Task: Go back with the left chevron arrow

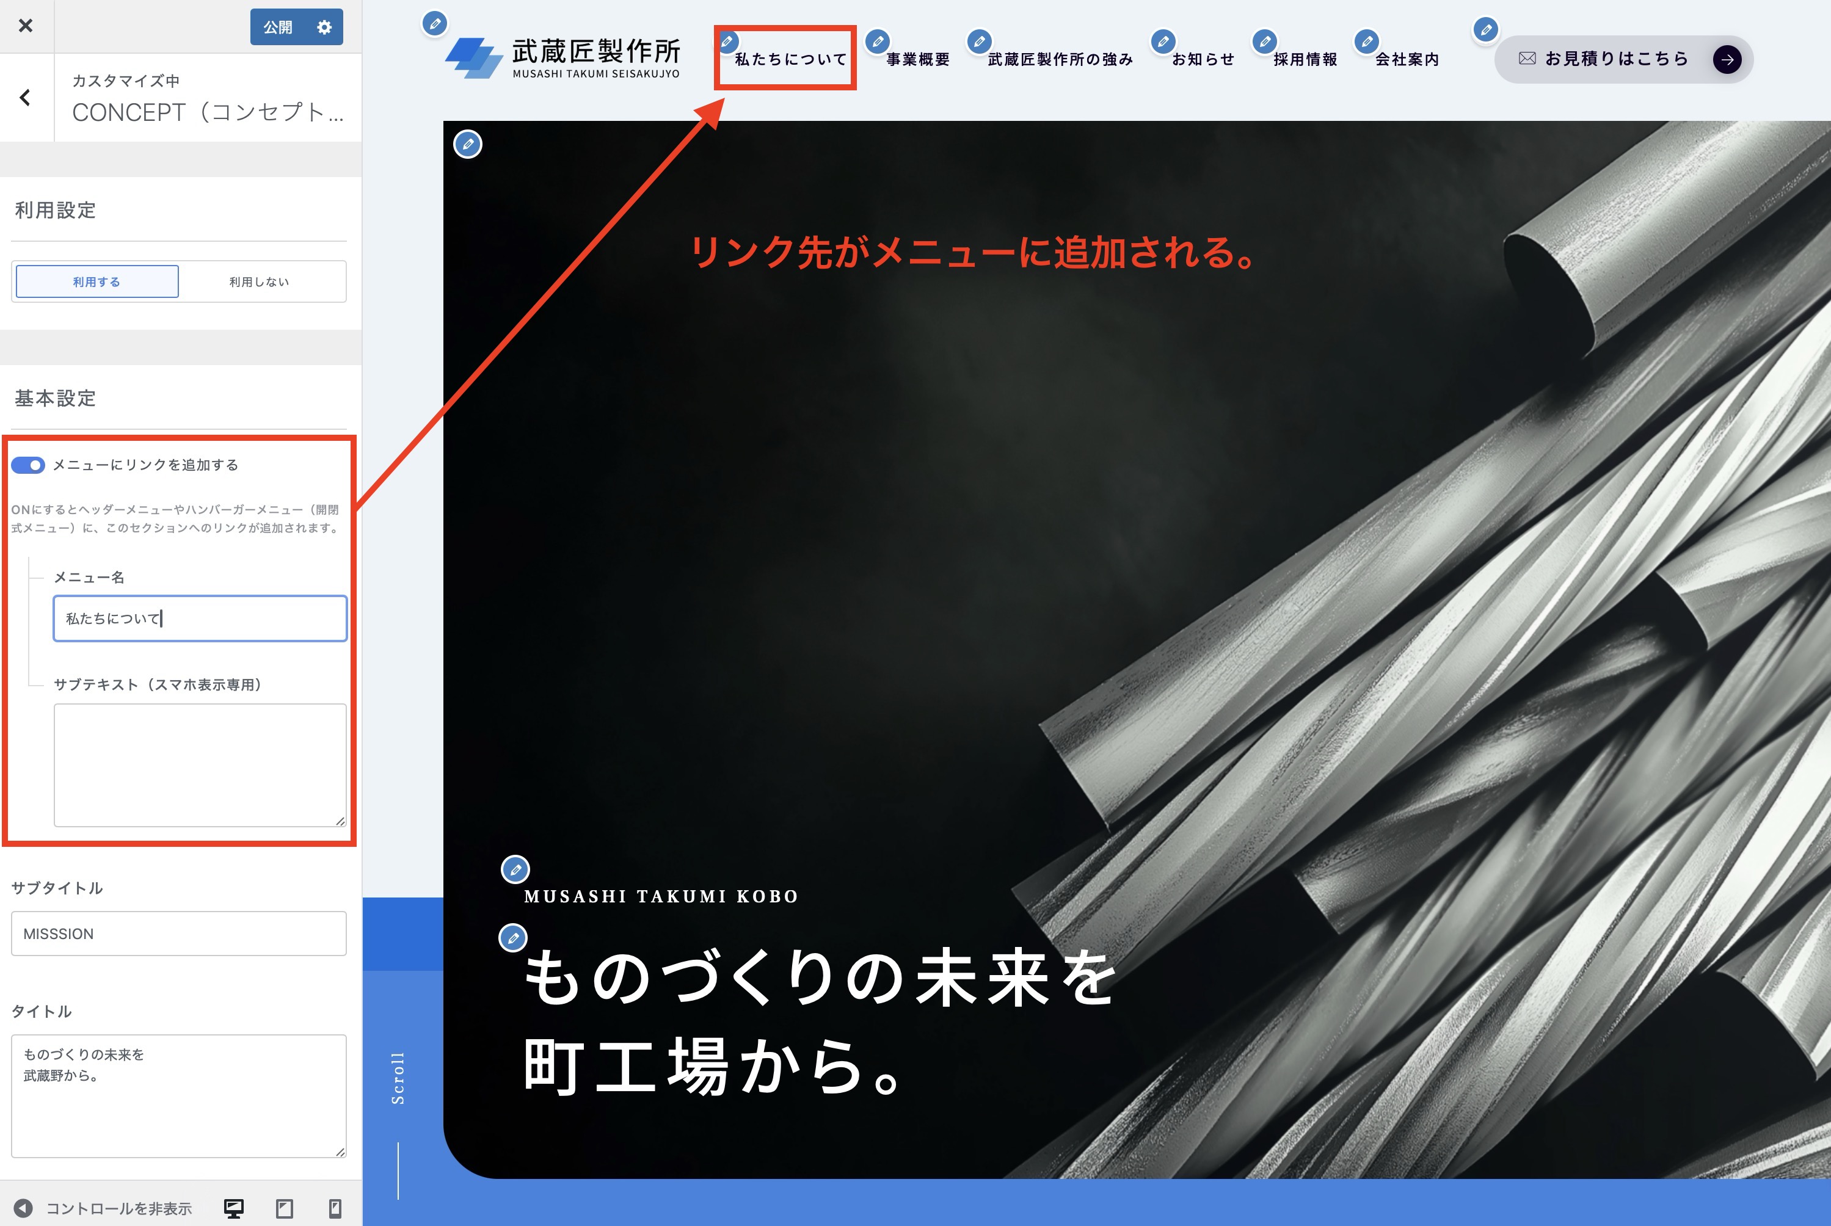Action: pyautogui.click(x=26, y=98)
